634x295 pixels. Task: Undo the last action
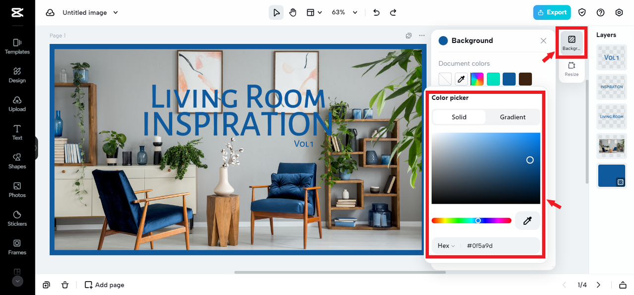[376, 12]
